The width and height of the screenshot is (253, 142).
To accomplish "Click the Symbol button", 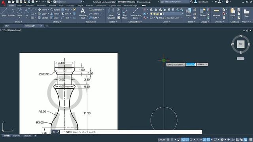I will (x=94, y=14).
